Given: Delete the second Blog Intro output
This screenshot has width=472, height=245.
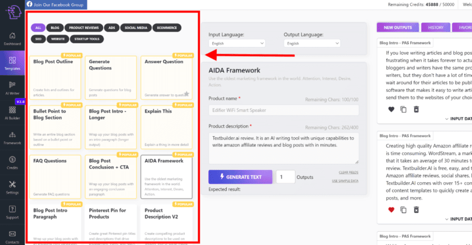Looking at the screenshot, I should coord(416,210).
